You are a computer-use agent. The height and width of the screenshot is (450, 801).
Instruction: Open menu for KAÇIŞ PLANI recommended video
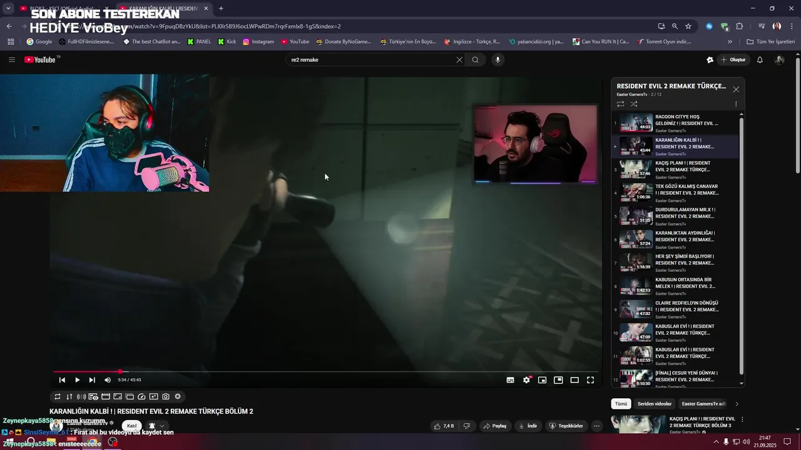coord(742,419)
